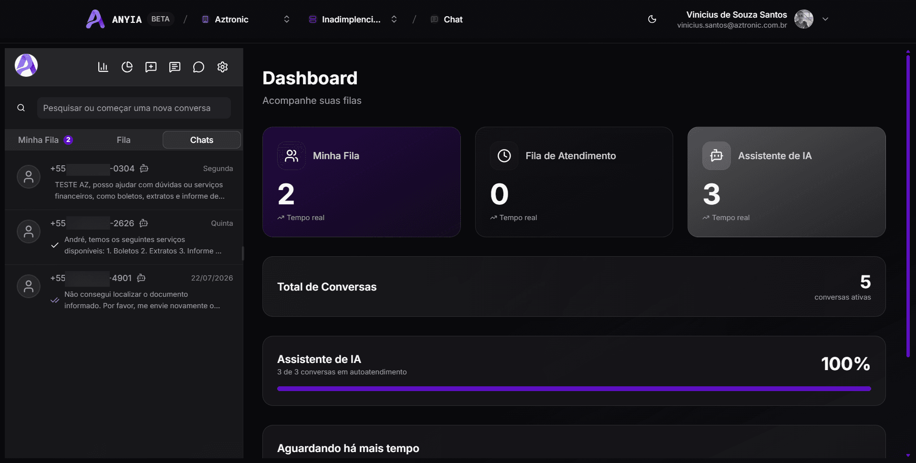The image size is (916, 463).
Task: Open the conversation starting with André, temos
Action: [x=124, y=237]
